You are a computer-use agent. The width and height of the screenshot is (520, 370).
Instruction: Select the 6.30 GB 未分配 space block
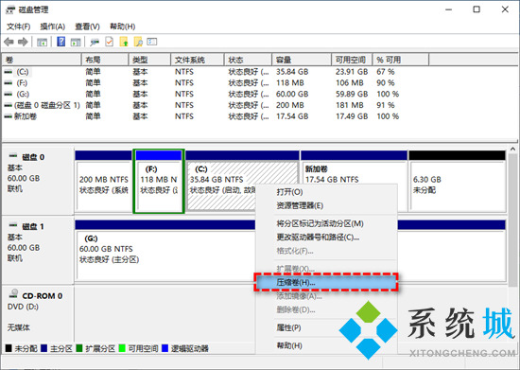pos(458,181)
